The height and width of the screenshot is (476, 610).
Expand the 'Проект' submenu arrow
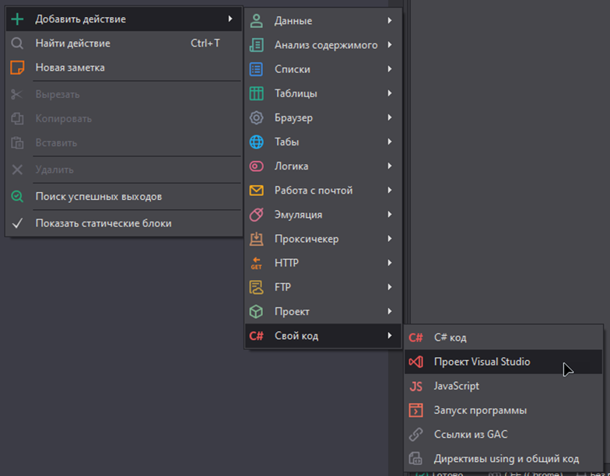tap(390, 311)
